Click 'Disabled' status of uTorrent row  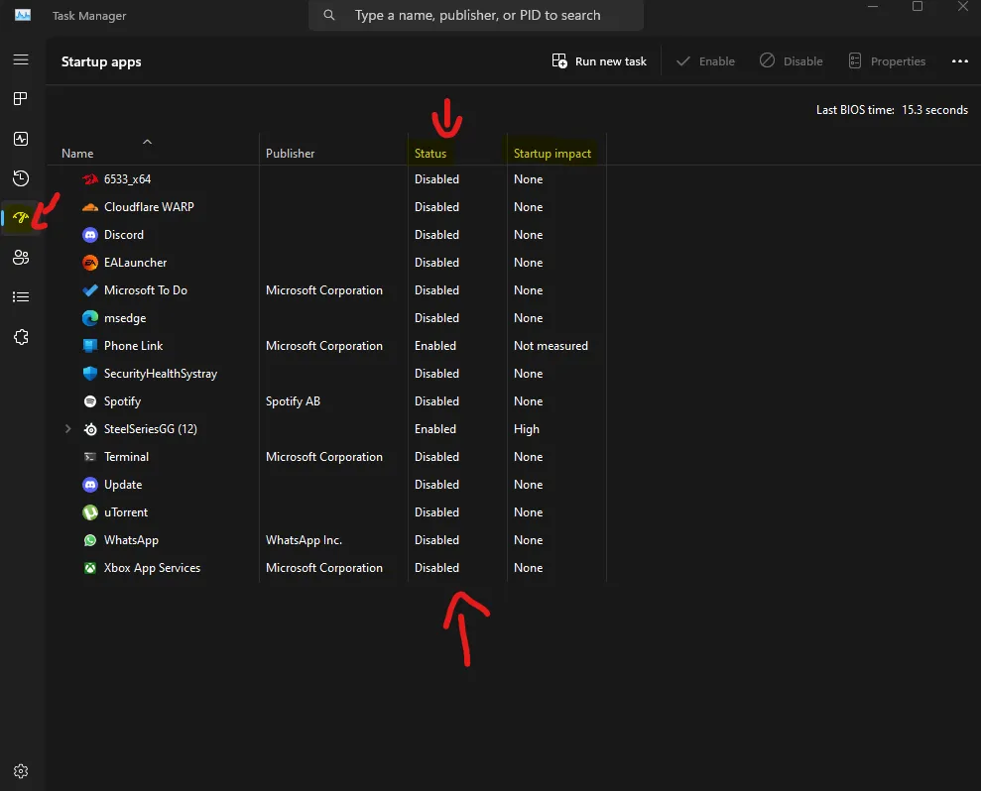436,512
